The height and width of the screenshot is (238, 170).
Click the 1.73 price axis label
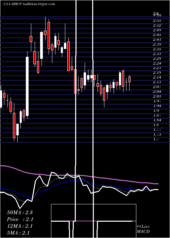(157, 134)
